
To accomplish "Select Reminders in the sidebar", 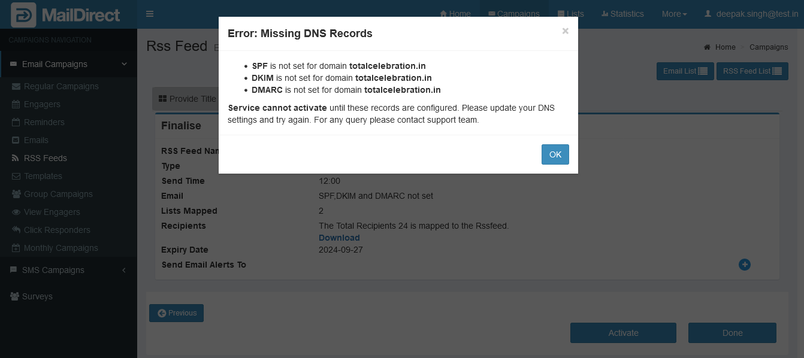I will click(x=44, y=122).
